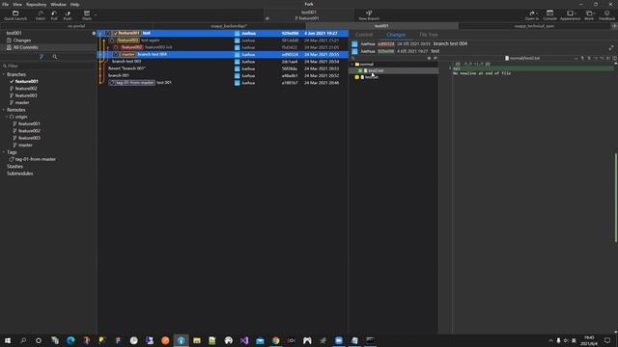The width and height of the screenshot is (618, 347).
Task: Collapse the Tags section
Action: point(4,152)
